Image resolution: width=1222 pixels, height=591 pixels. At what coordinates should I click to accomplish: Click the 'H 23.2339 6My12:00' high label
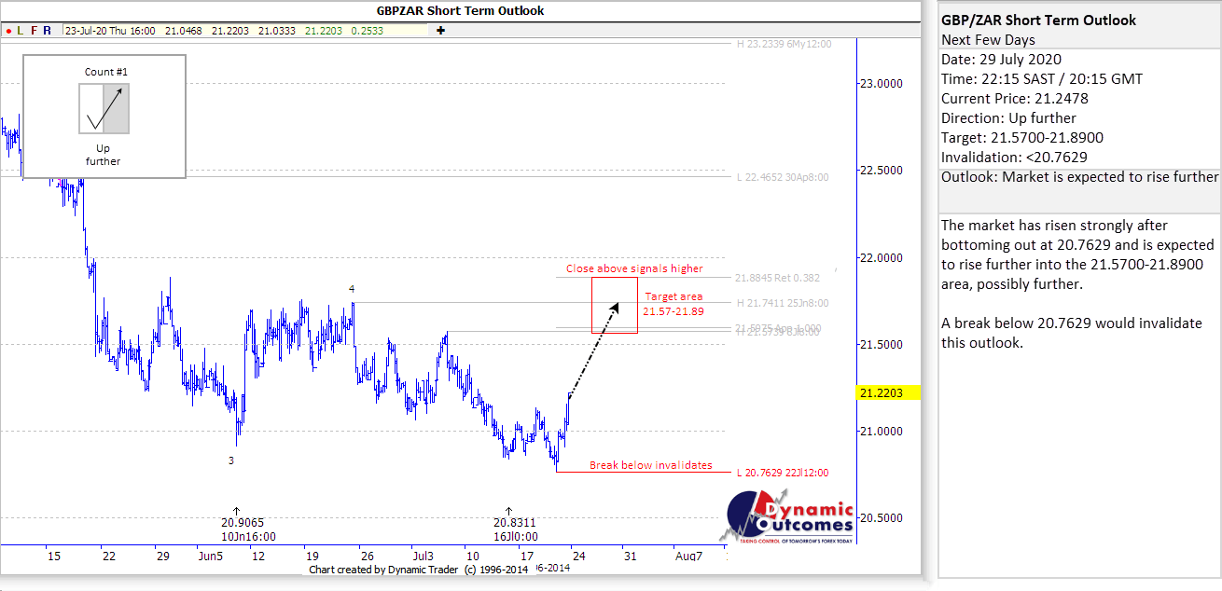784,44
